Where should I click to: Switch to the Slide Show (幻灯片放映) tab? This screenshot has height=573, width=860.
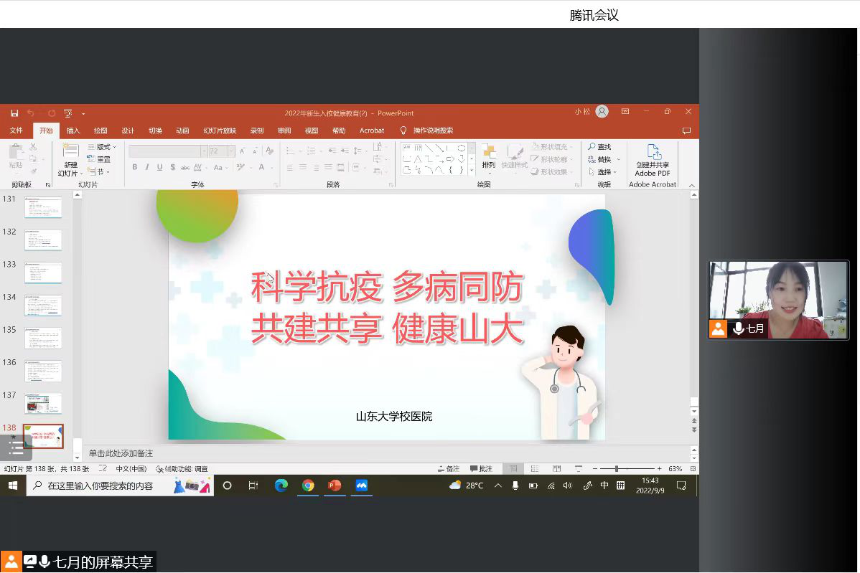tap(219, 131)
